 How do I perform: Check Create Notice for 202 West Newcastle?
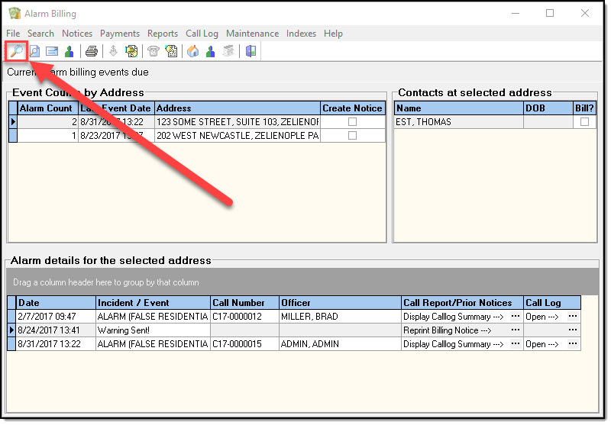(352, 136)
